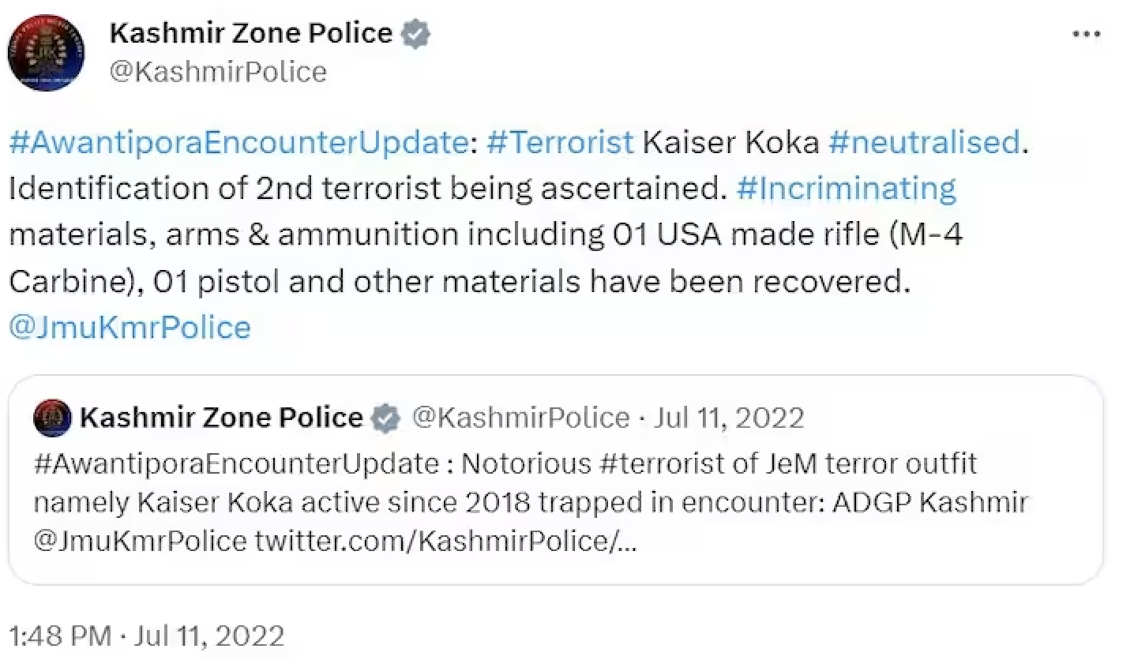The image size is (1134, 660).
Task: Open the quoted tweet body text
Action: [x=531, y=503]
